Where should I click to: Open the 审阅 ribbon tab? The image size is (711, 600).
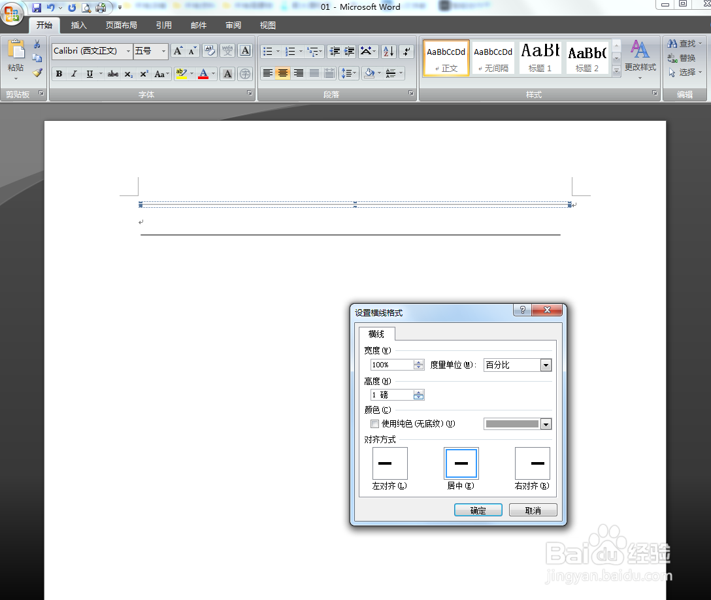[x=233, y=25]
